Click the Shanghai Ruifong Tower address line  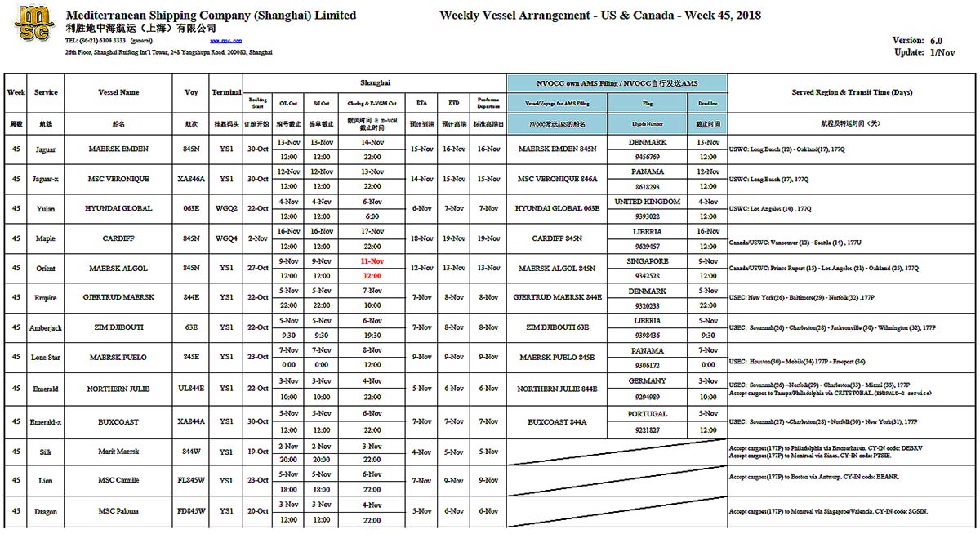click(x=169, y=52)
